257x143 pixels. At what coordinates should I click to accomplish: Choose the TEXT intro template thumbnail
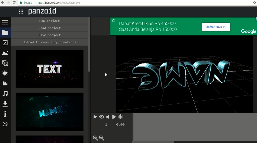(x=50, y=69)
